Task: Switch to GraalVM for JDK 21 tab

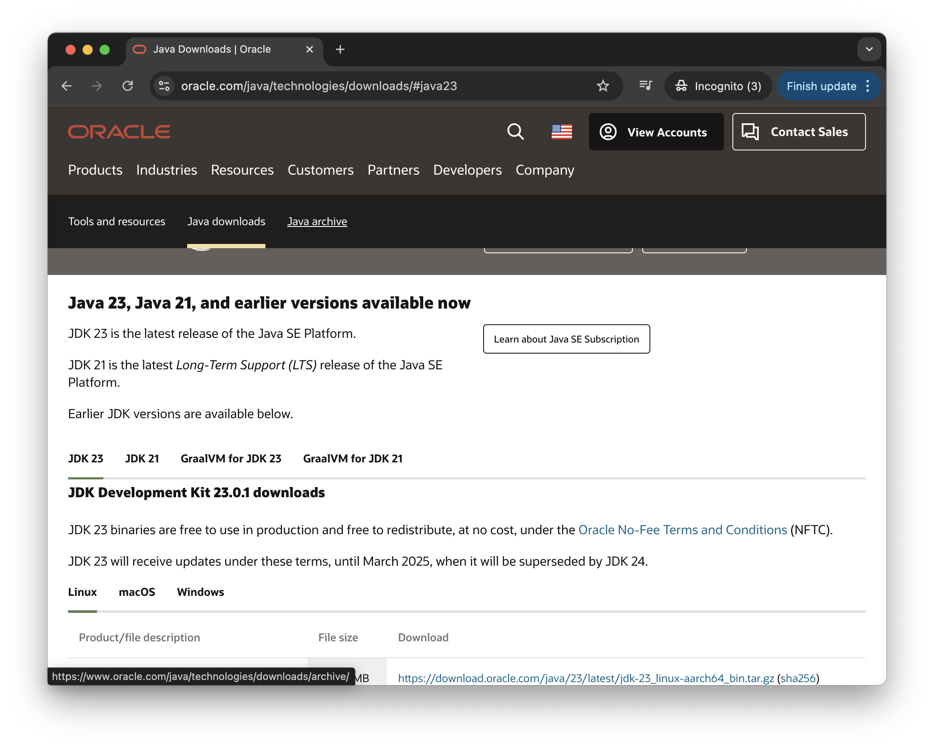Action: click(353, 459)
